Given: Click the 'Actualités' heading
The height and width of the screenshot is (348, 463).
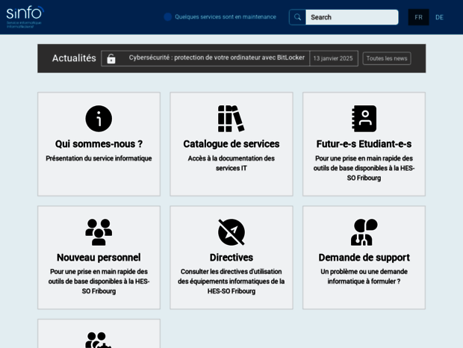Looking at the screenshot, I should tap(74, 58).
